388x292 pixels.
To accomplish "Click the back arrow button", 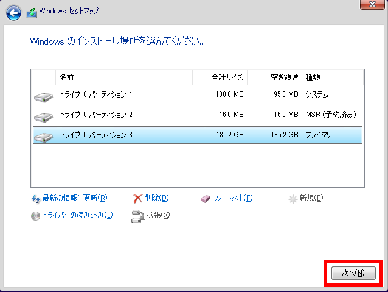I will tap(14, 12).
